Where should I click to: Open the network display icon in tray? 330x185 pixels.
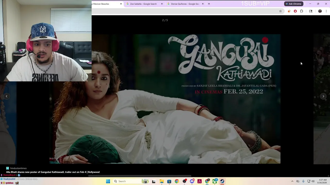point(309,181)
